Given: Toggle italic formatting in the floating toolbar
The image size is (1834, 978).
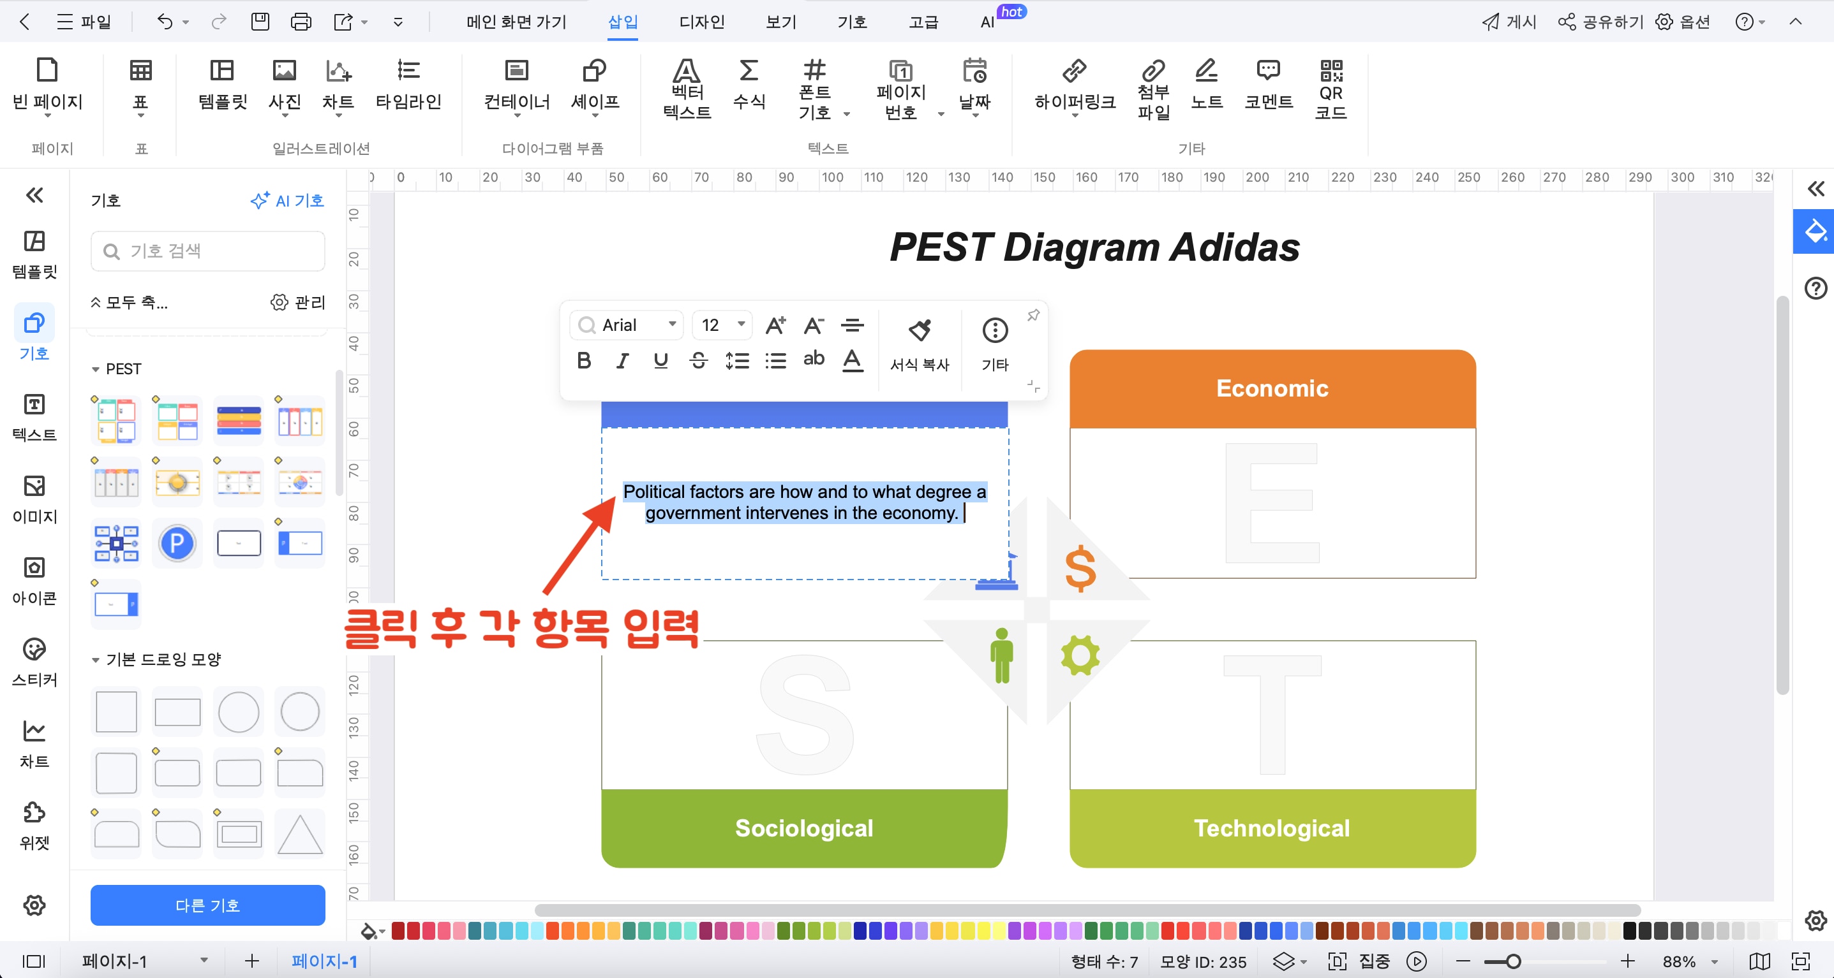Looking at the screenshot, I should pyautogui.click(x=622, y=361).
